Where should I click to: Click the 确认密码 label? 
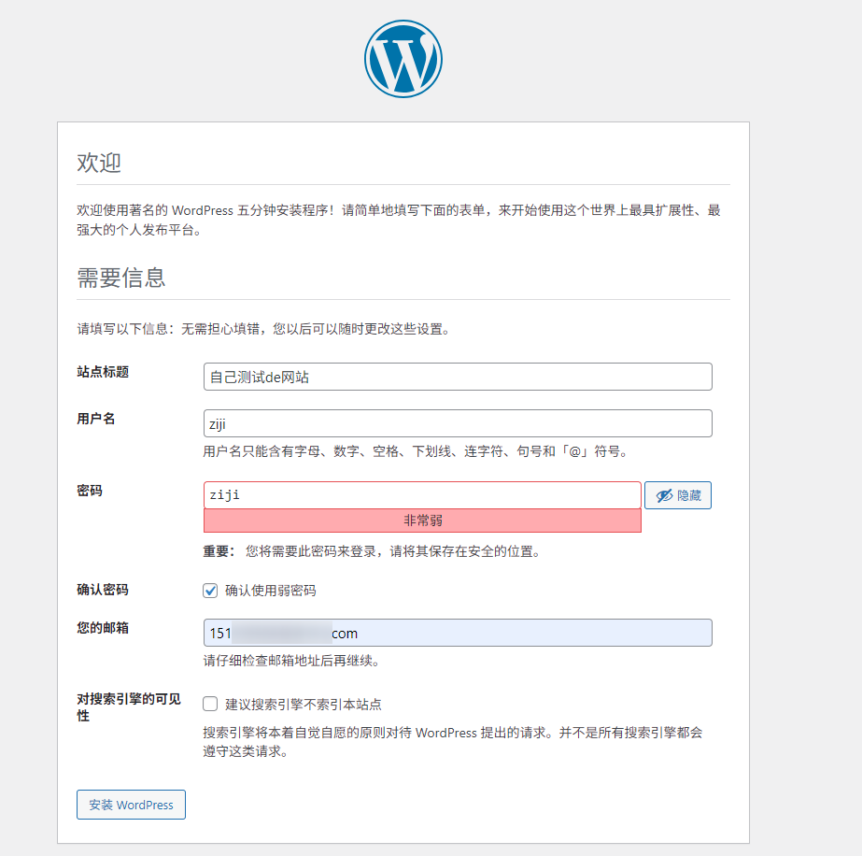point(103,590)
